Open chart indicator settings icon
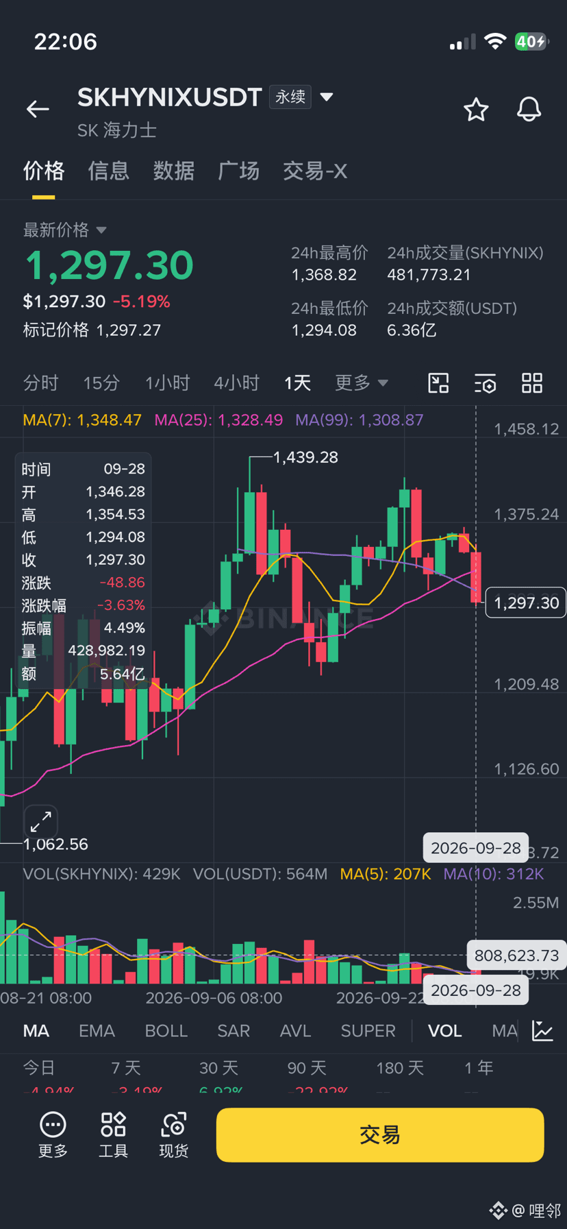This screenshot has height=1229, width=567. pos(486,383)
